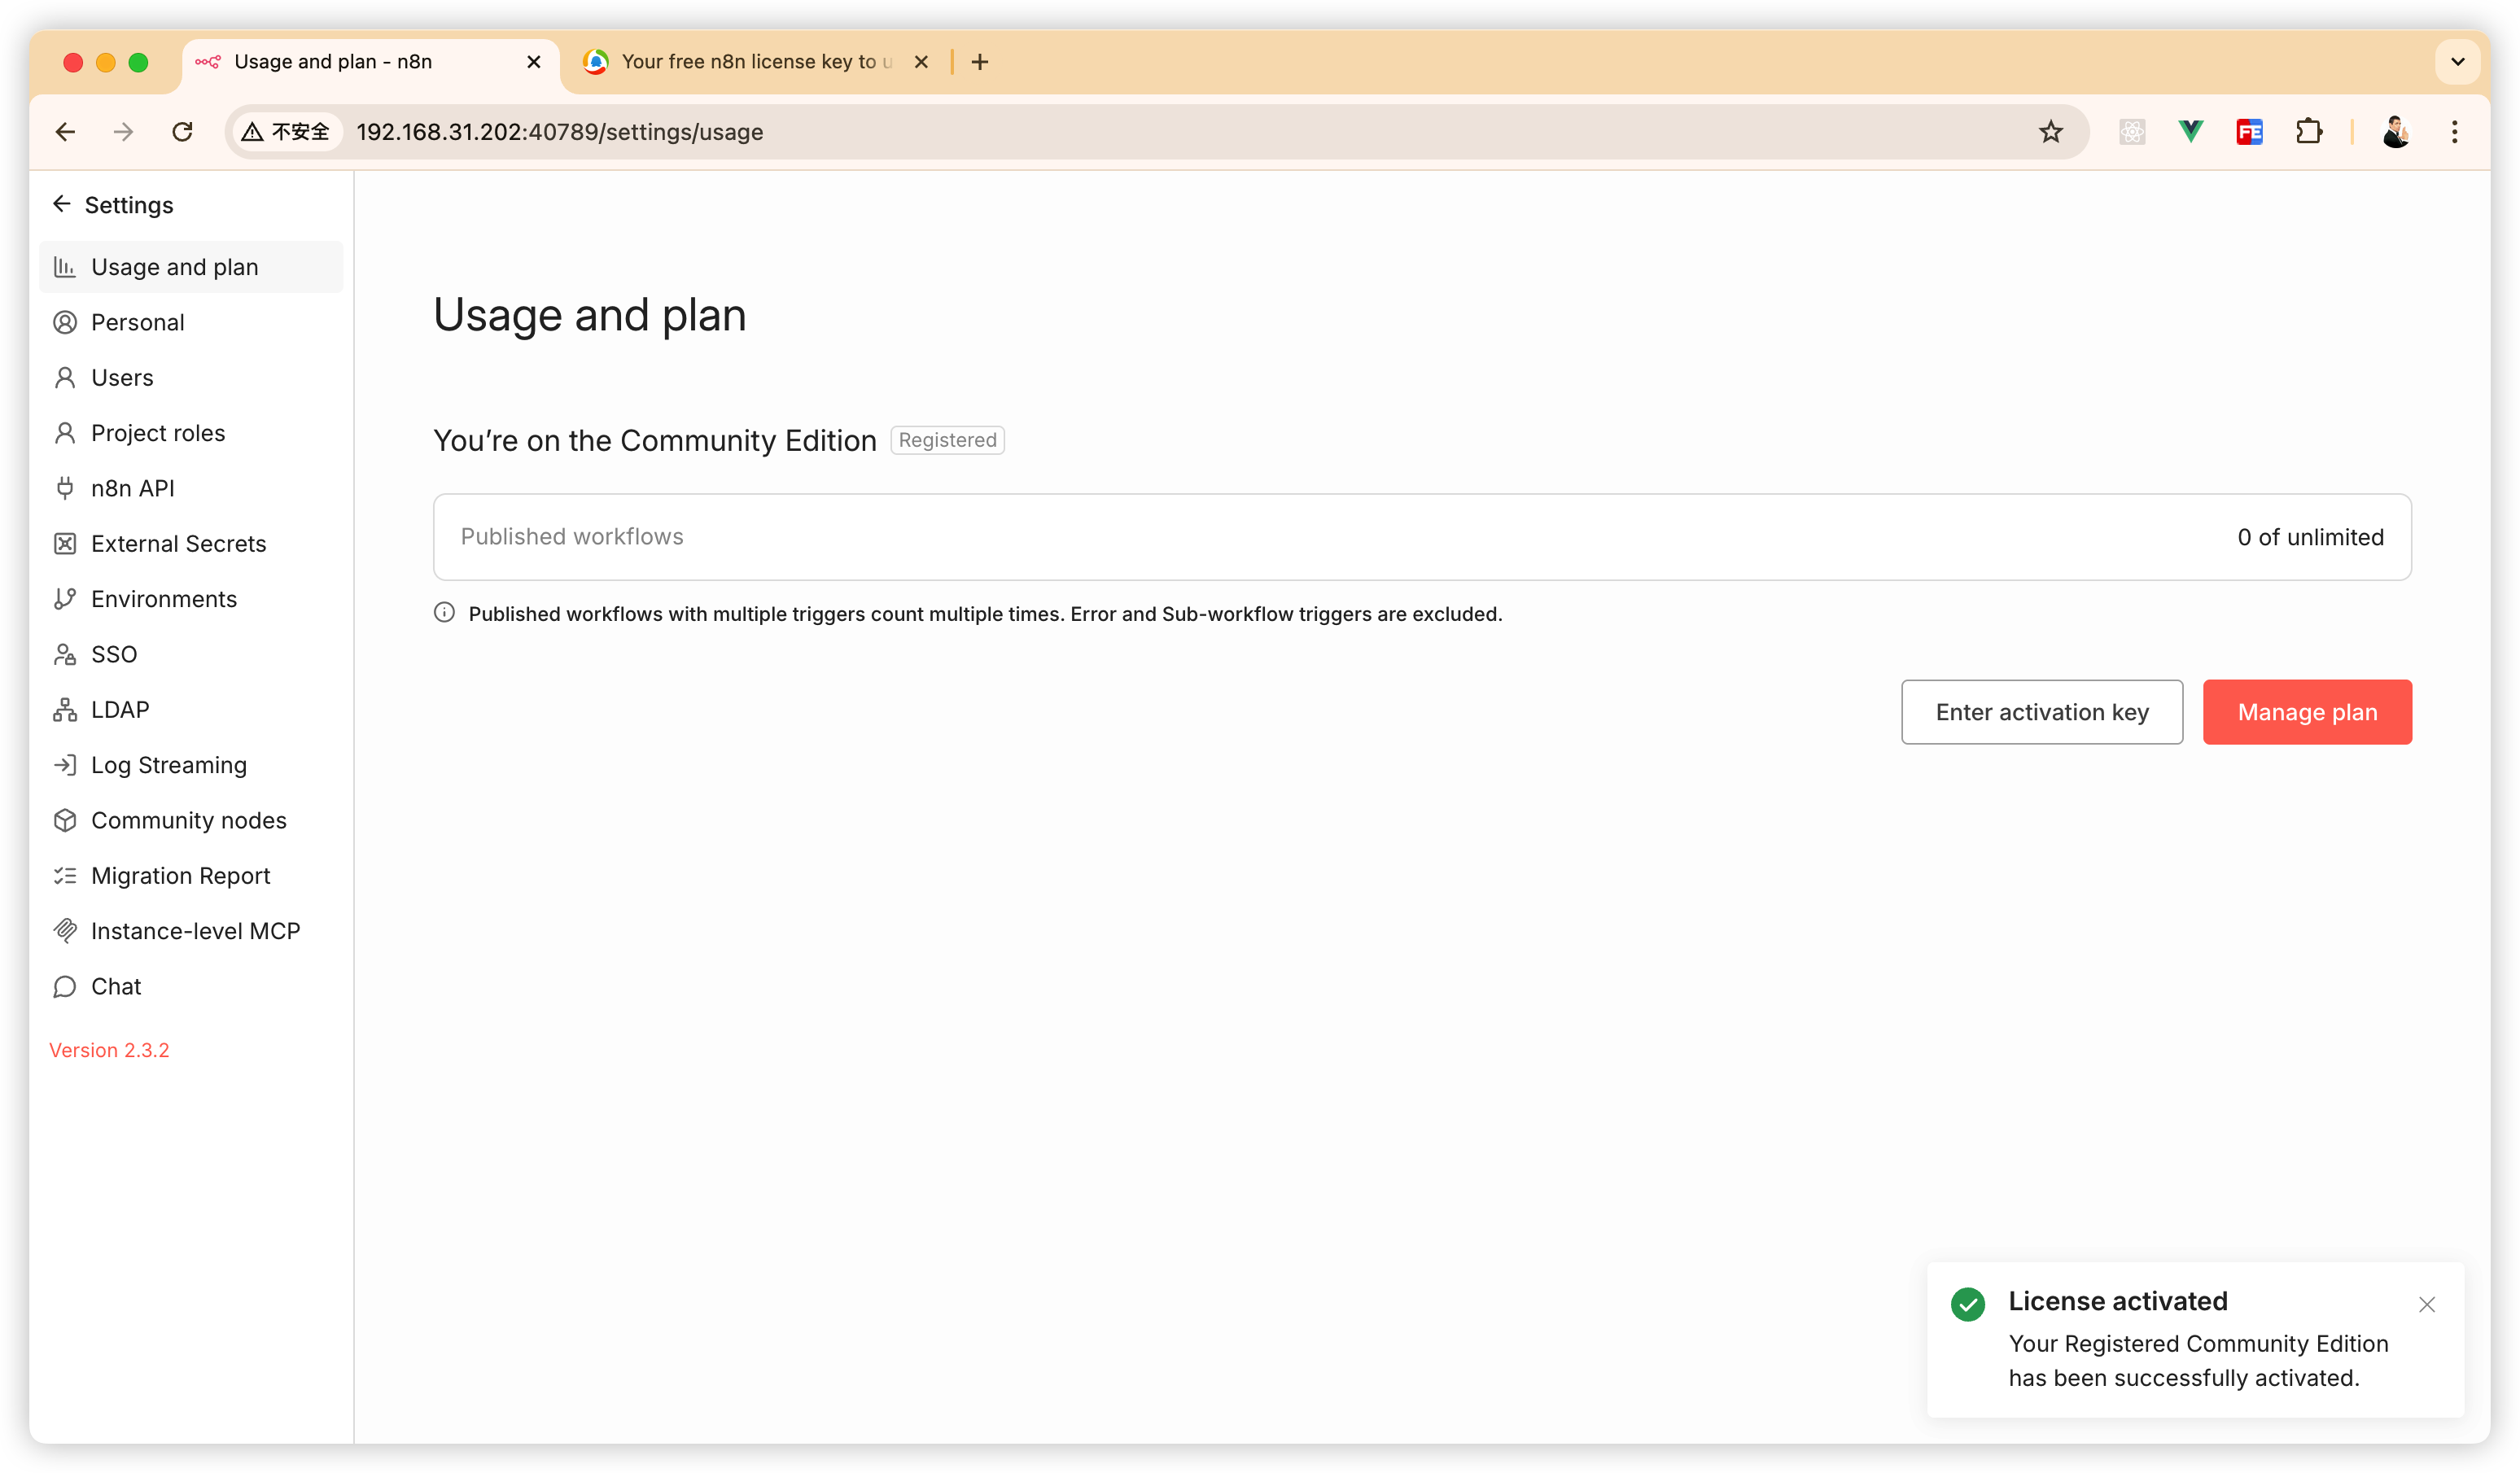Click the Vue devtools extension icon
The height and width of the screenshot is (1473, 2520).
pyautogui.click(x=2190, y=132)
